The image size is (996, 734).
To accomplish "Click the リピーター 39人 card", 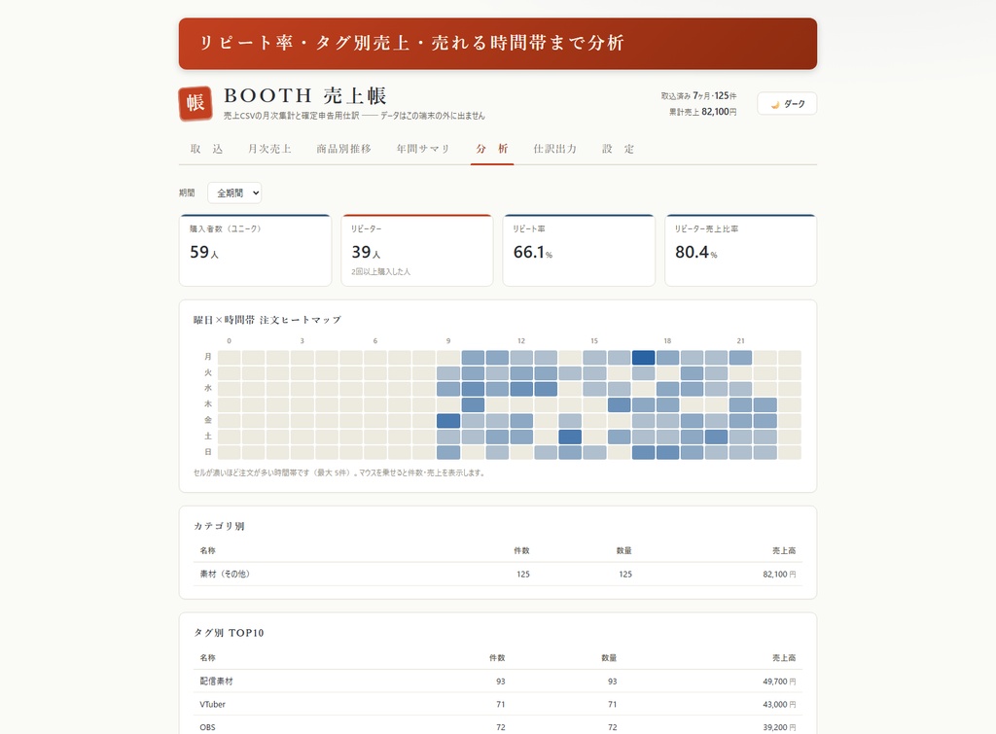I will 416,250.
